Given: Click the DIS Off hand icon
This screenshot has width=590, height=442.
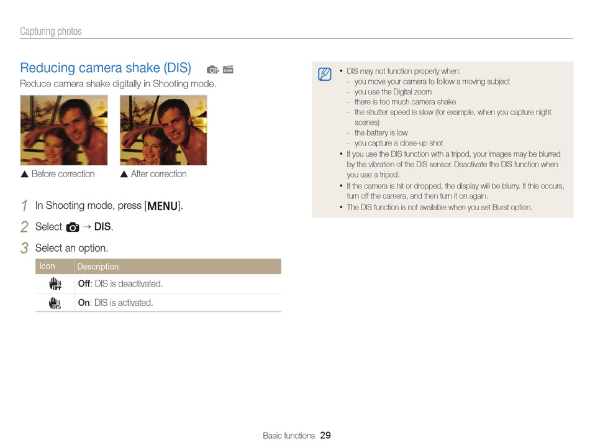Looking at the screenshot, I should (55, 283).
